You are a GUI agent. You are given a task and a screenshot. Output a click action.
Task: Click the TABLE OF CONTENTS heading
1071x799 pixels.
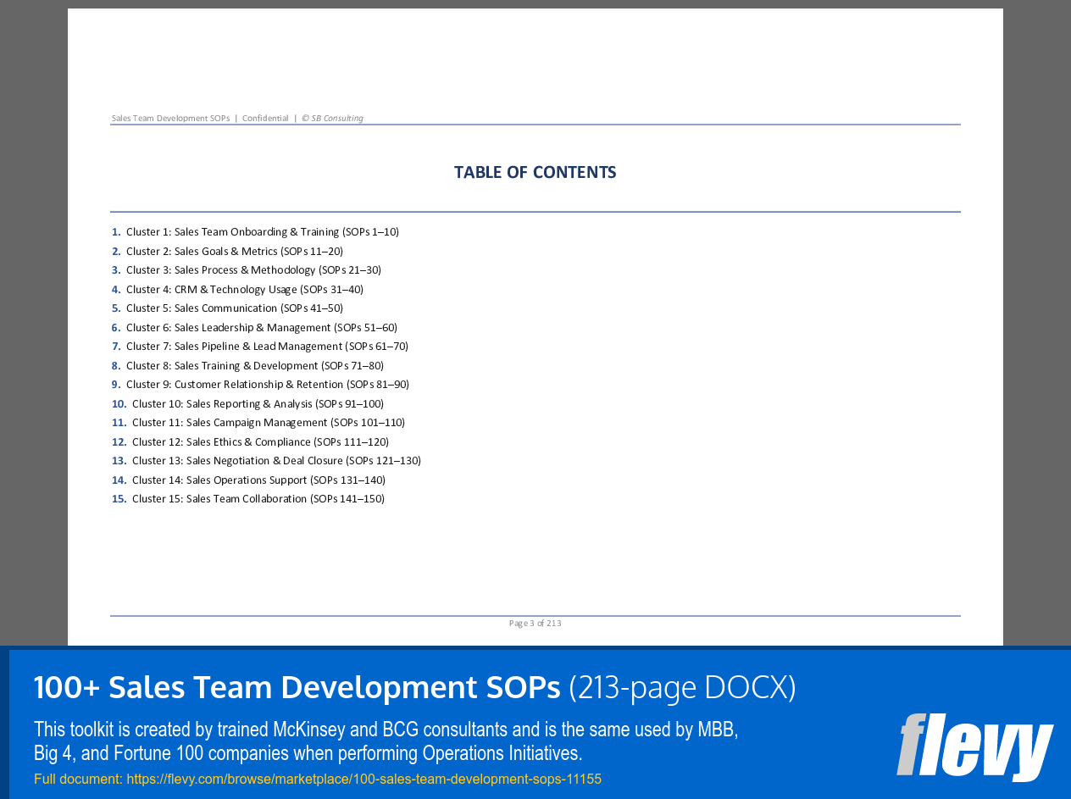click(x=535, y=171)
